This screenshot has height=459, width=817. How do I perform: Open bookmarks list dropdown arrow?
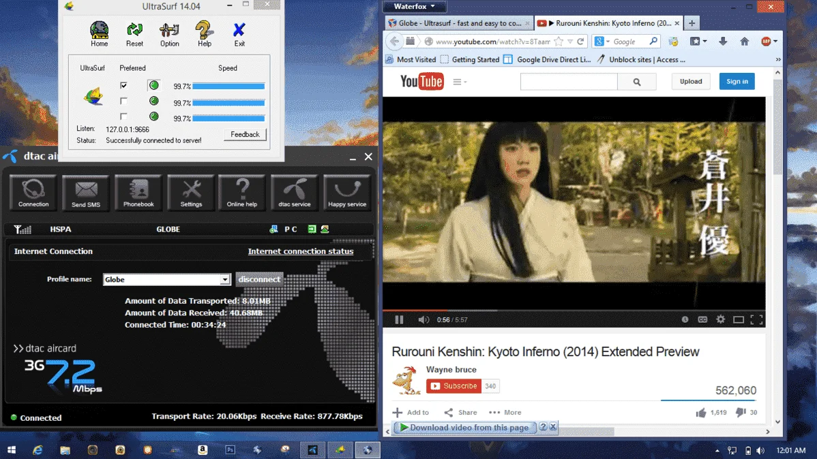705,41
